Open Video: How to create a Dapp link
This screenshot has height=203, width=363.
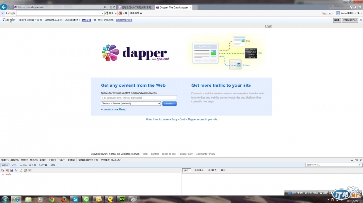coord(162,119)
